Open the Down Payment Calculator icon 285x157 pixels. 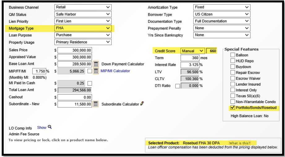96,64
